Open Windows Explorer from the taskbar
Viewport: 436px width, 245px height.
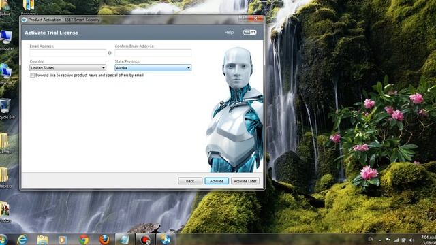pyautogui.click(x=42, y=240)
